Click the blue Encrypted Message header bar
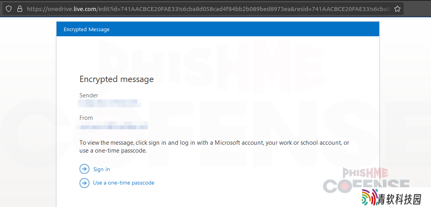This screenshot has height=207, width=431. pos(218,29)
